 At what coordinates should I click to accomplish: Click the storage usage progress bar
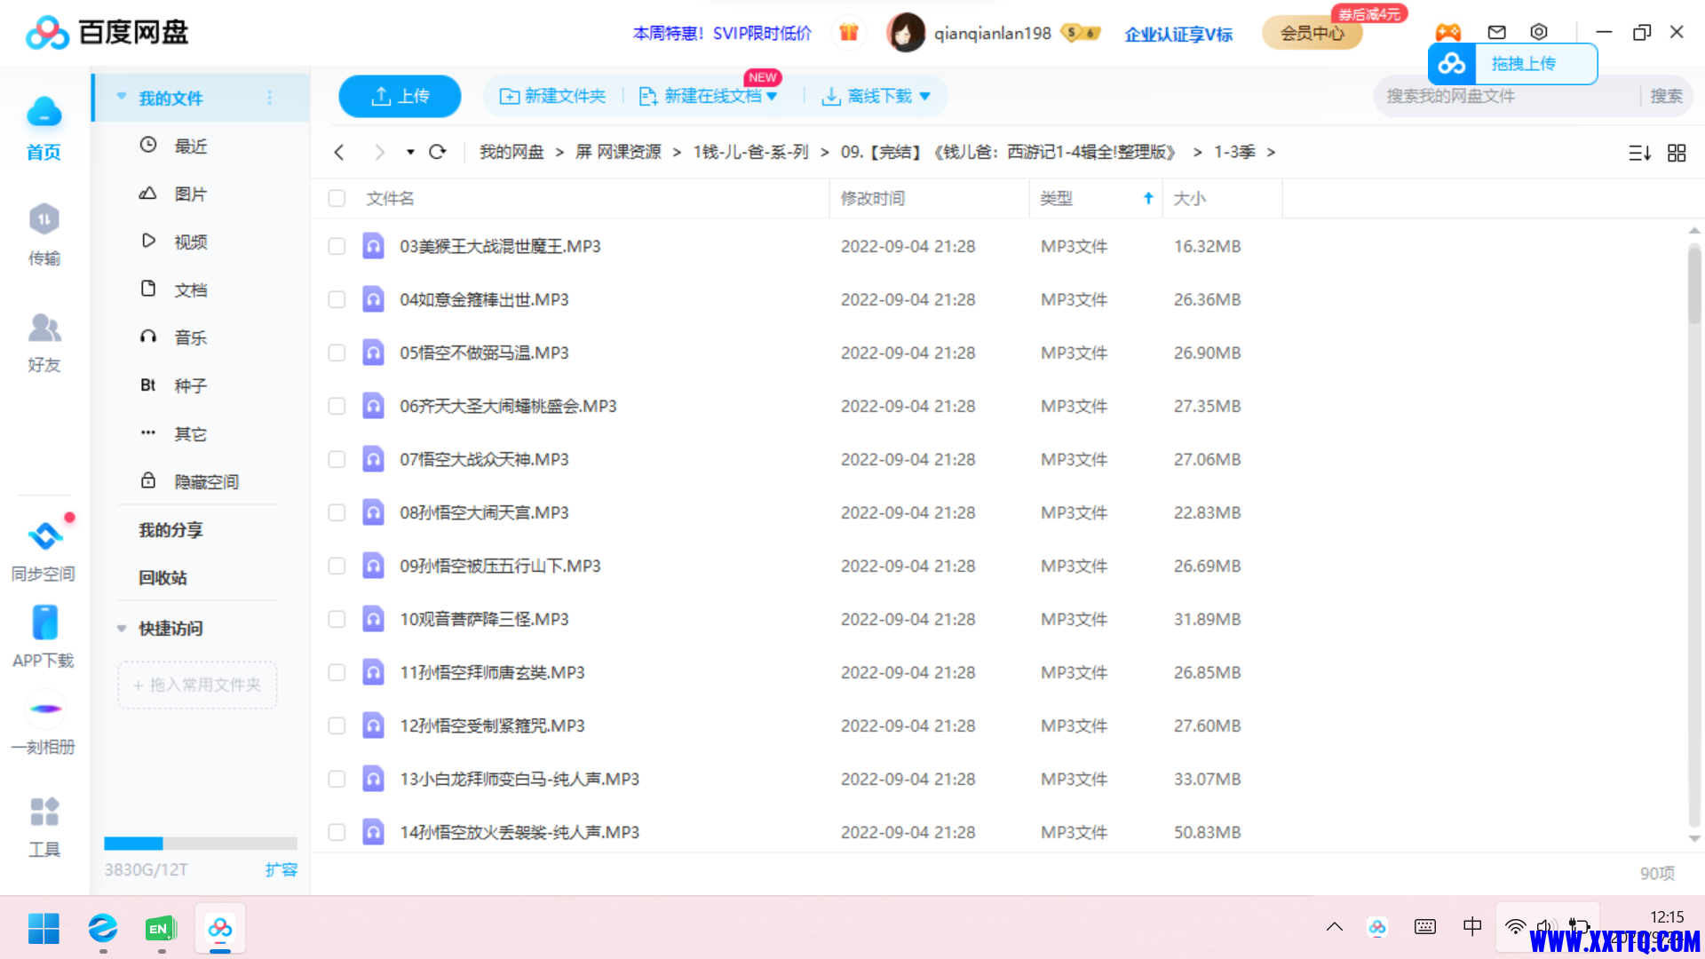201,844
